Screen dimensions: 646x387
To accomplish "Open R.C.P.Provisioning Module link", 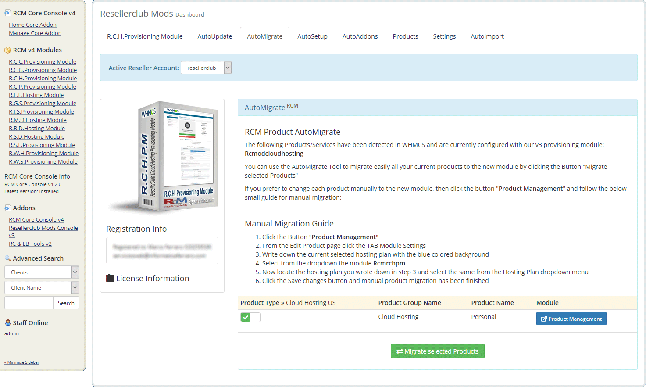I will click(x=43, y=86).
